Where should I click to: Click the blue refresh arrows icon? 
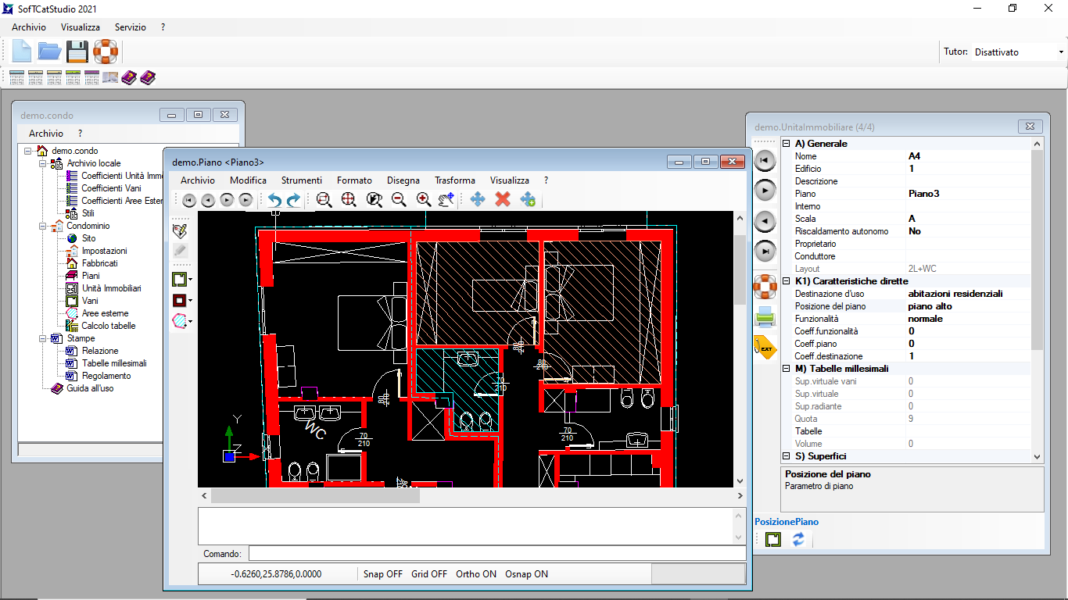pos(798,539)
